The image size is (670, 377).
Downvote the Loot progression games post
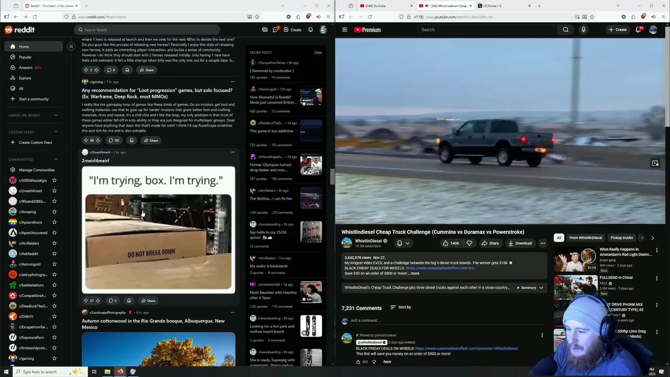pyautogui.click(x=97, y=140)
